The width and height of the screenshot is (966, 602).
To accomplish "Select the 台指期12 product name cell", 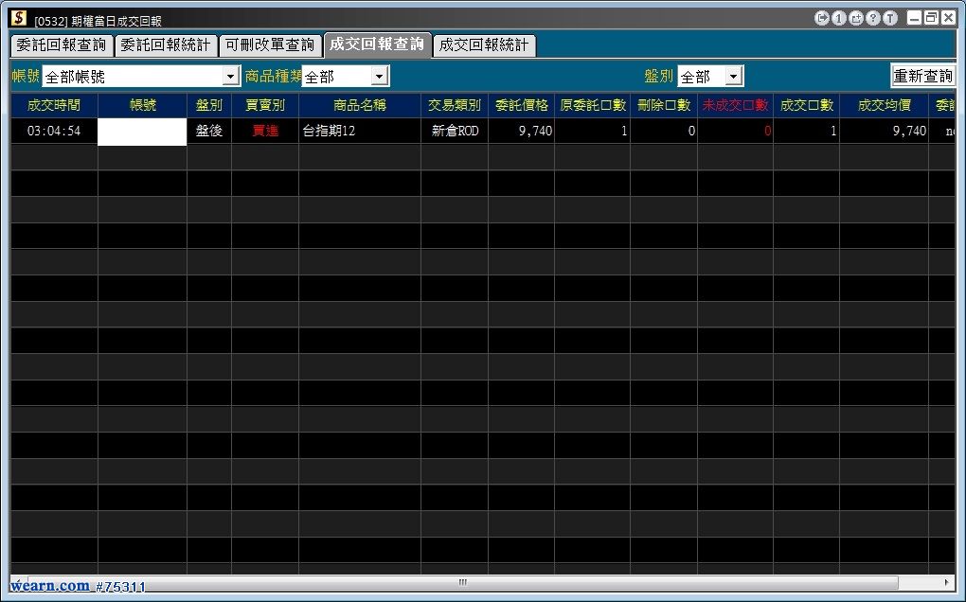I will click(360, 132).
